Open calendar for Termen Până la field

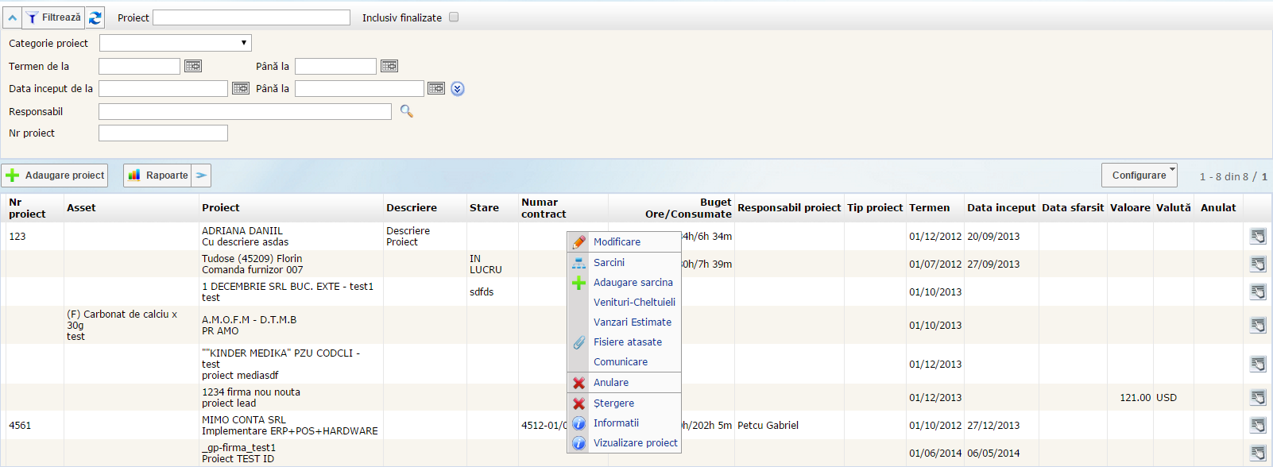(x=389, y=66)
